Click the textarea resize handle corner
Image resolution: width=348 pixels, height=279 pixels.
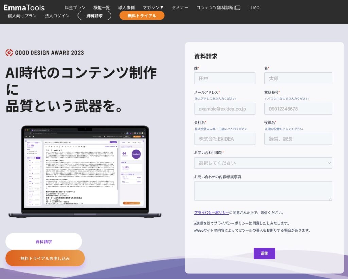330,199
